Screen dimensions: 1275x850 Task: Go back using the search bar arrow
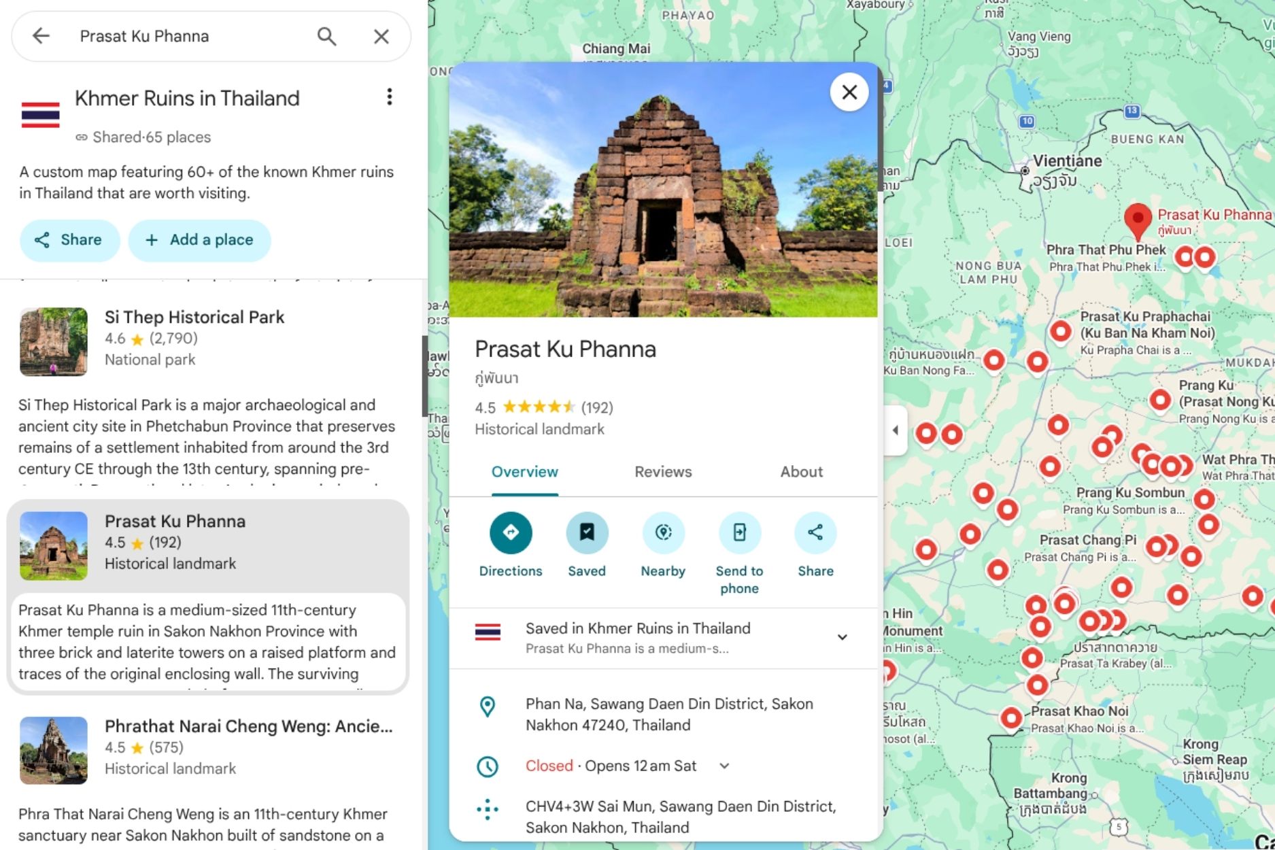(x=41, y=36)
